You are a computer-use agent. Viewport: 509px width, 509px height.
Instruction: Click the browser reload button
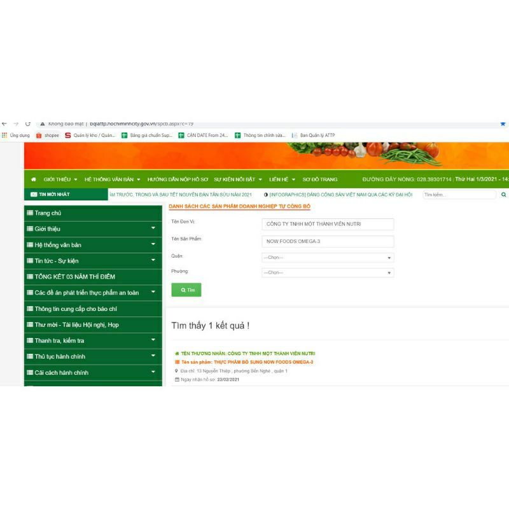[x=28, y=123]
